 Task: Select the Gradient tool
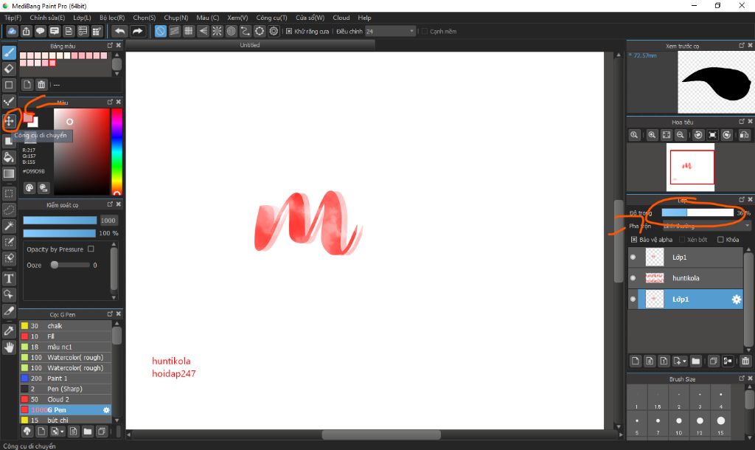tap(9, 173)
